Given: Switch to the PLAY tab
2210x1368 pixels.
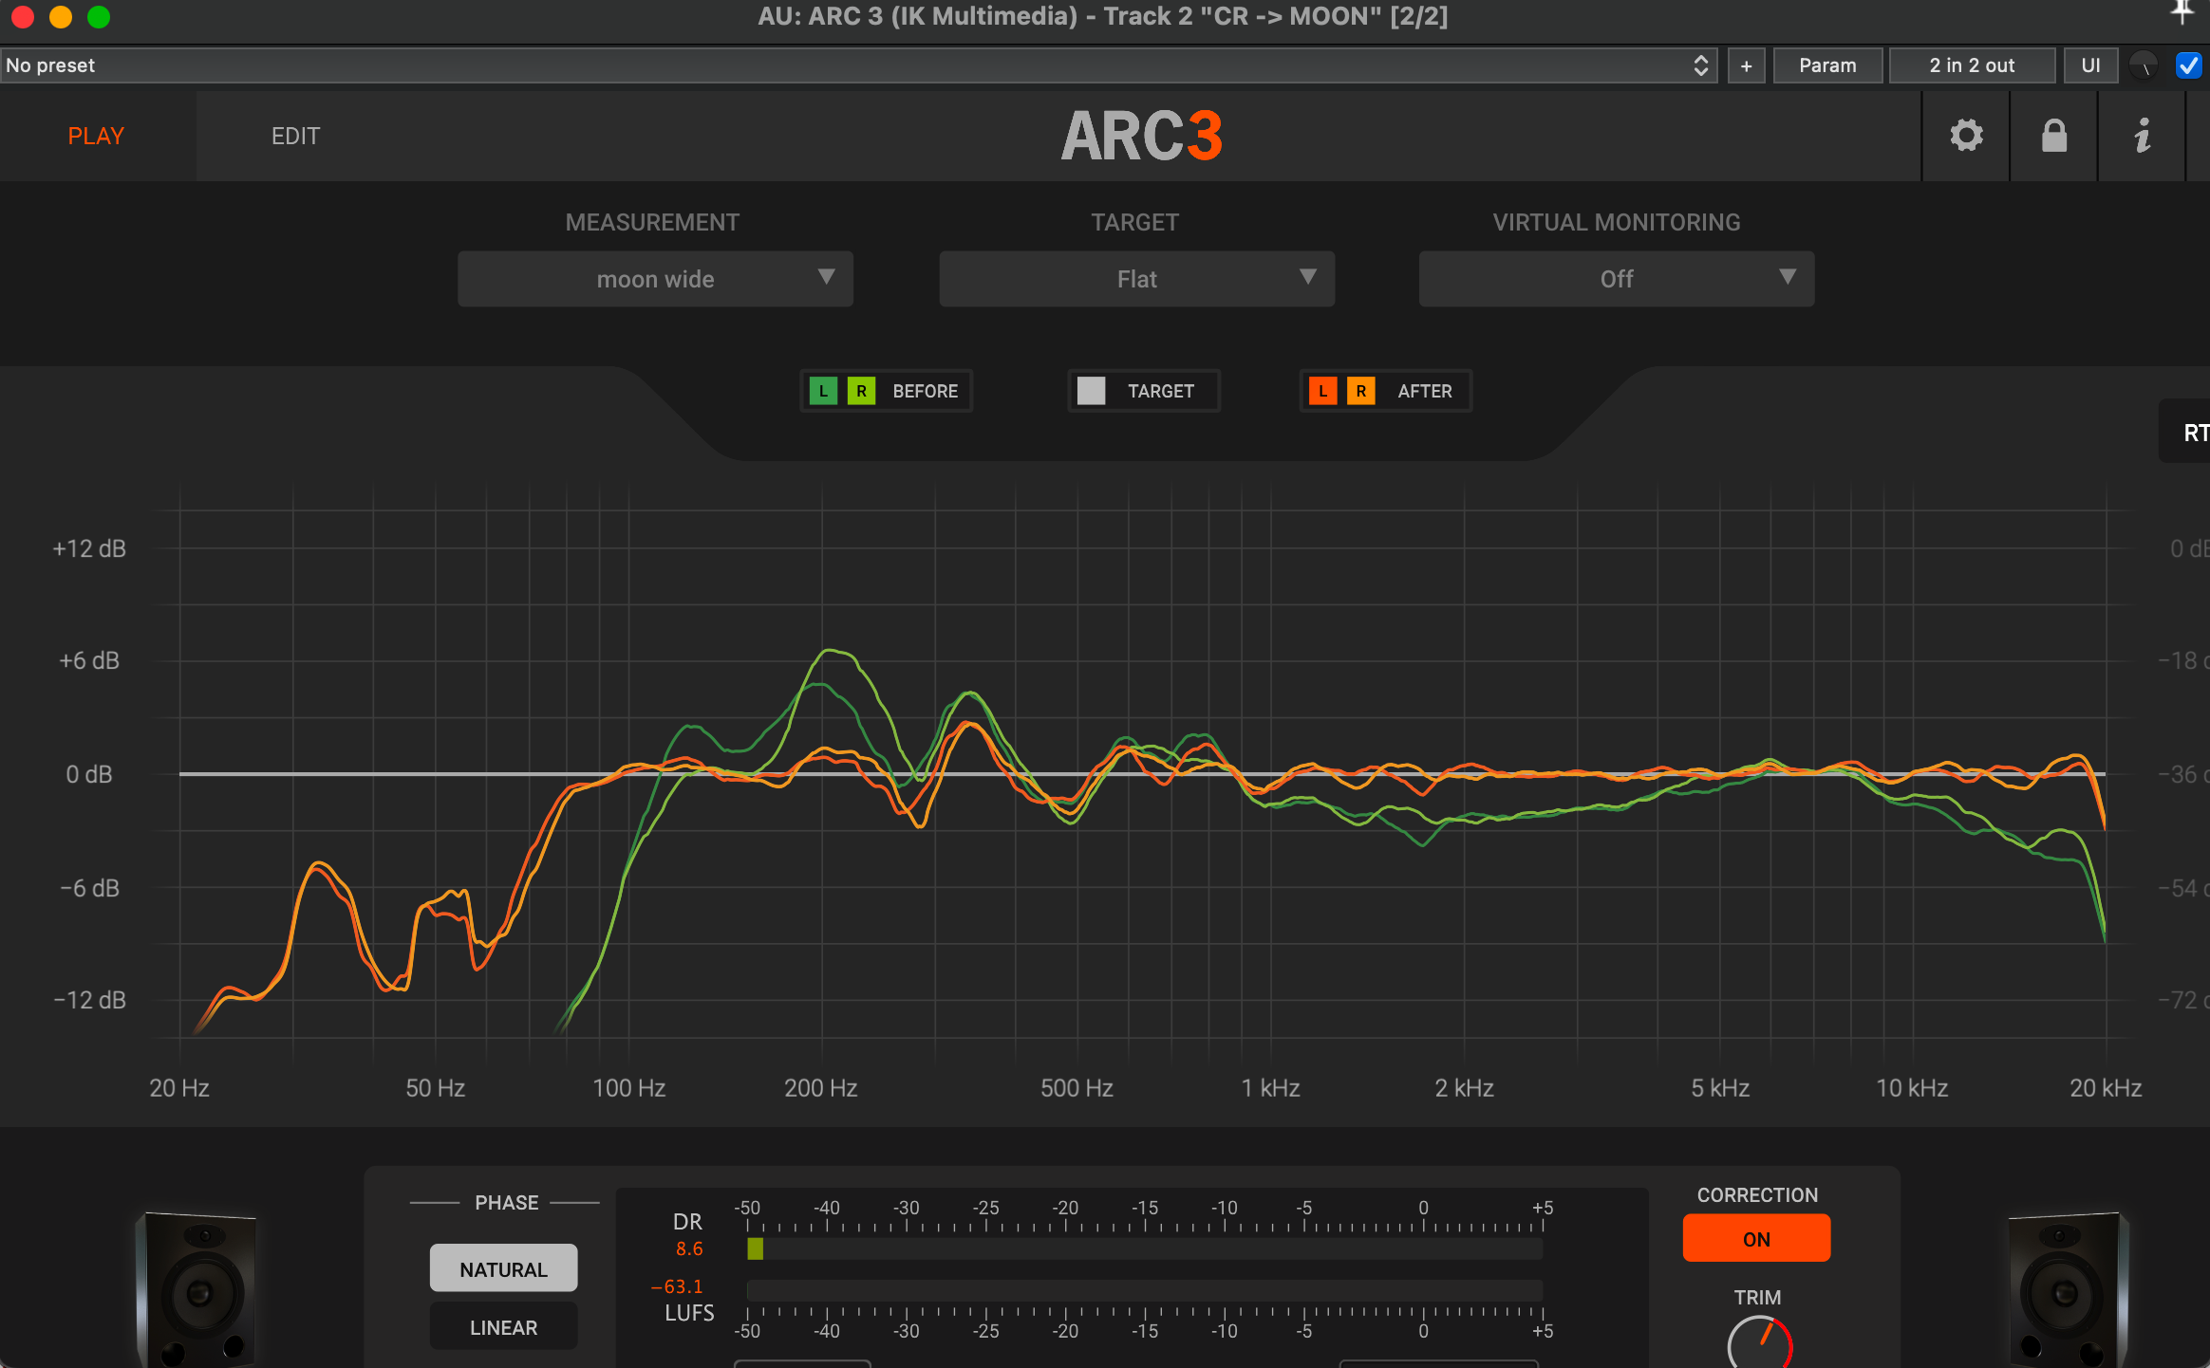Looking at the screenshot, I should coord(97,136).
